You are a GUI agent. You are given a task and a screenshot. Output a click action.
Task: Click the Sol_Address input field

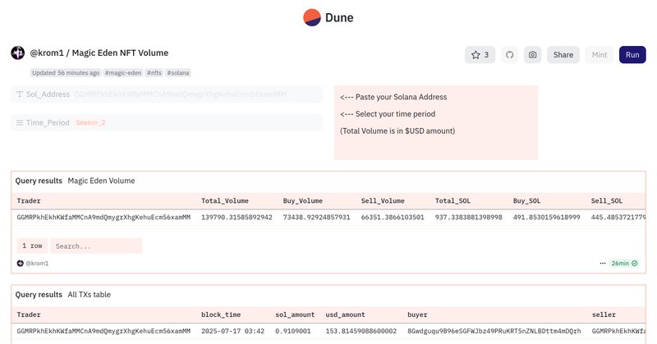(x=167, y=94)
